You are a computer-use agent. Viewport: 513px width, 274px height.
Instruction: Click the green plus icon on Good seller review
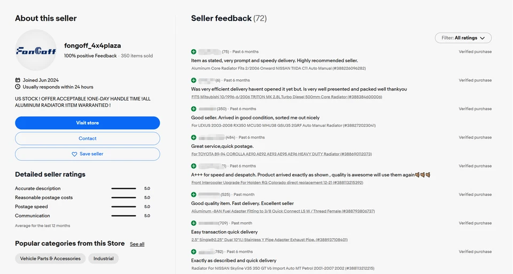point(194,109)
